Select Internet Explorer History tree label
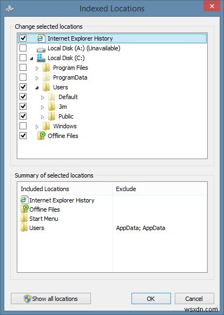This screenshot has height=315, width=224. point(80,38)
